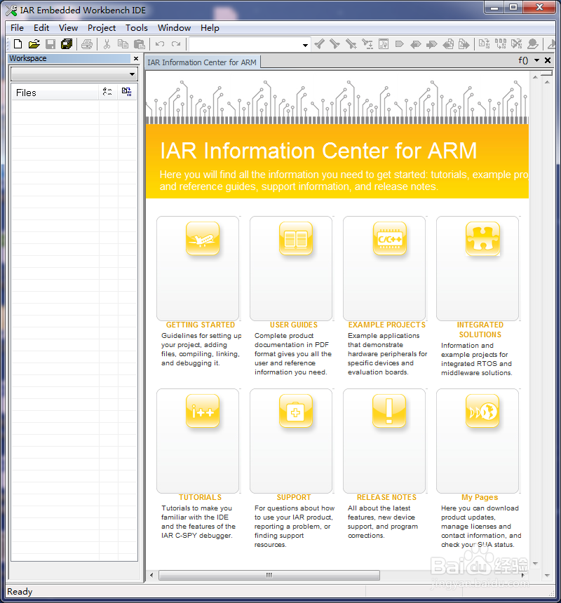Viewport: 561px width, 603px height.
Task: Open the Example Projects C/C++ card
Action: point(385,269)
